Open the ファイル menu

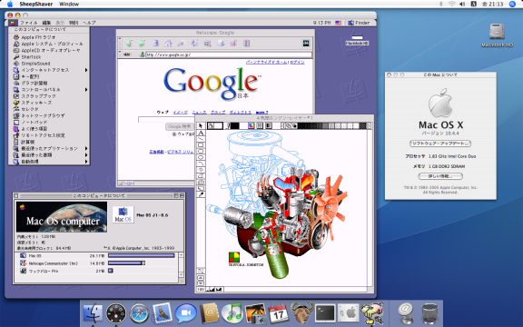click(29, 23)
